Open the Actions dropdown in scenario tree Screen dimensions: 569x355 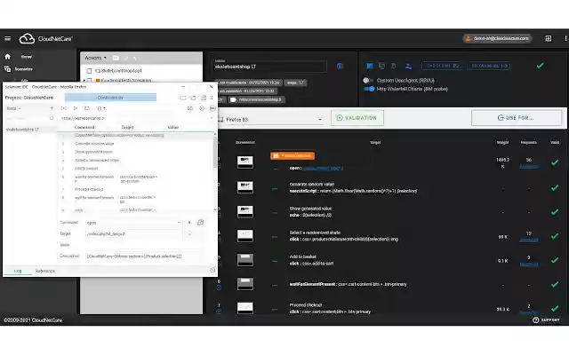(x=95, y=58)
